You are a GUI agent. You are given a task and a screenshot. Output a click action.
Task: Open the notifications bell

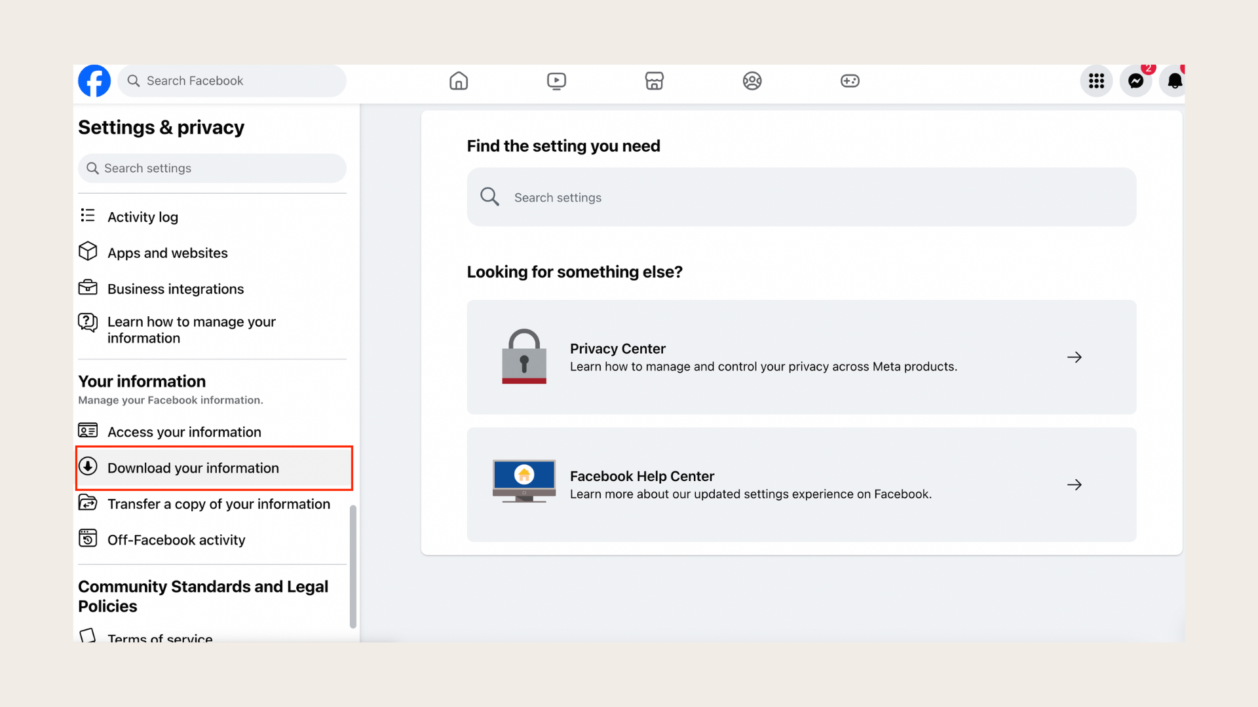click(1173, 81)
